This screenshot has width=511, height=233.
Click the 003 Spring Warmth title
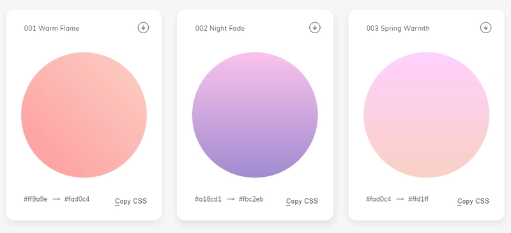(398, 28)
